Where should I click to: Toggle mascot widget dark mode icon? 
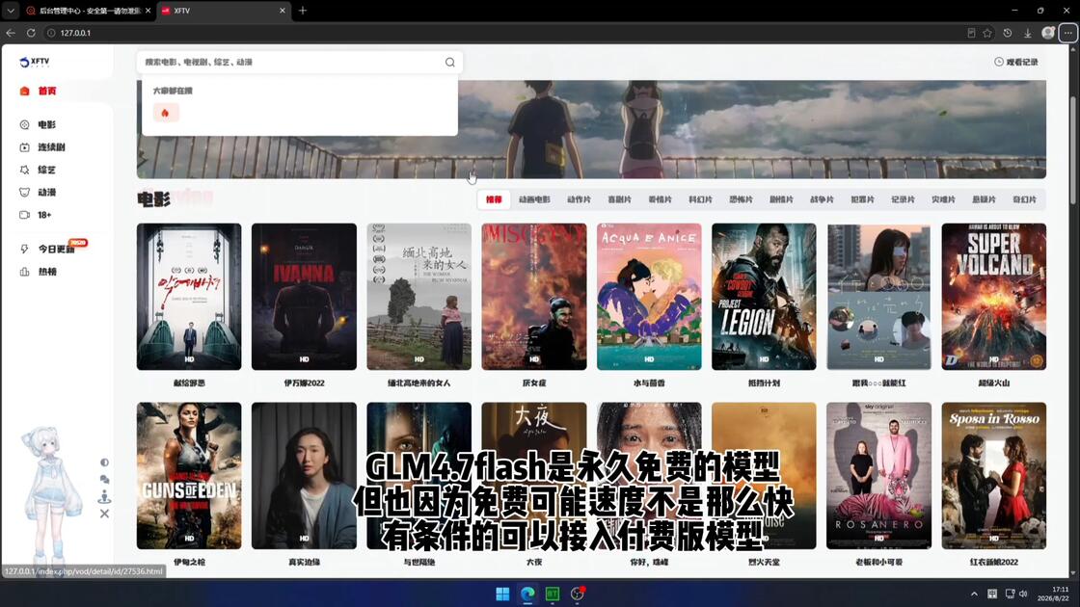[104, 462]
